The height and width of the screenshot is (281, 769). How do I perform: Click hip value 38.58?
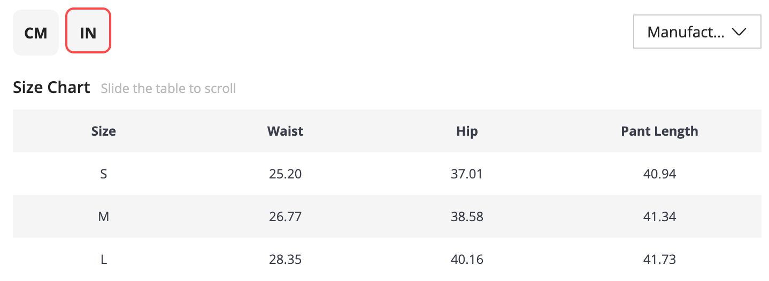click(x=467, y=216)
